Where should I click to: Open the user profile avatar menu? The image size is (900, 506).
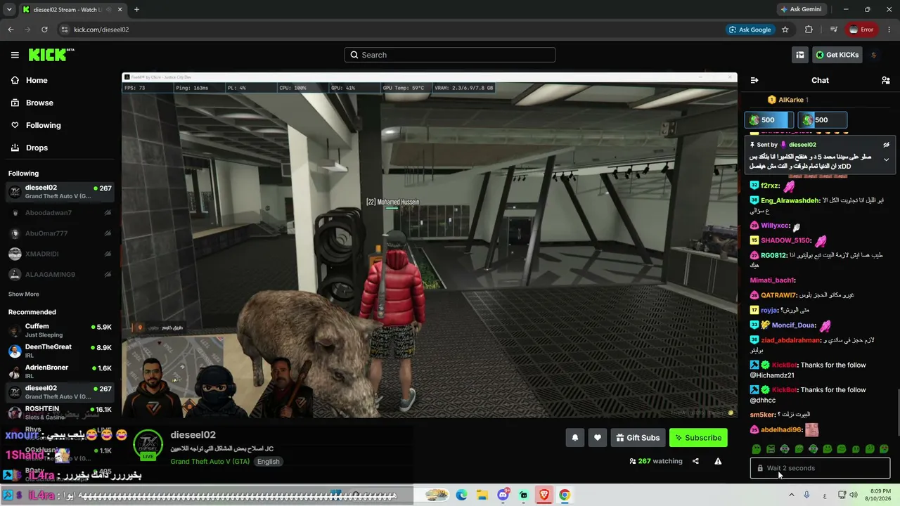pyautogui.click(x=874, y=55)
